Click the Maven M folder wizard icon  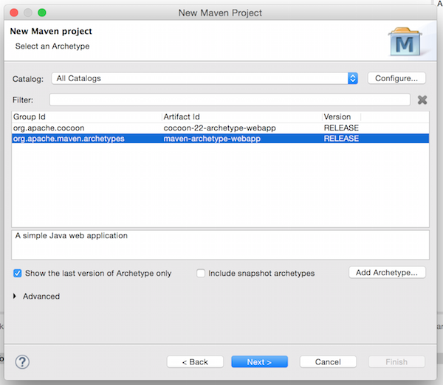click(x=405, y=41)
